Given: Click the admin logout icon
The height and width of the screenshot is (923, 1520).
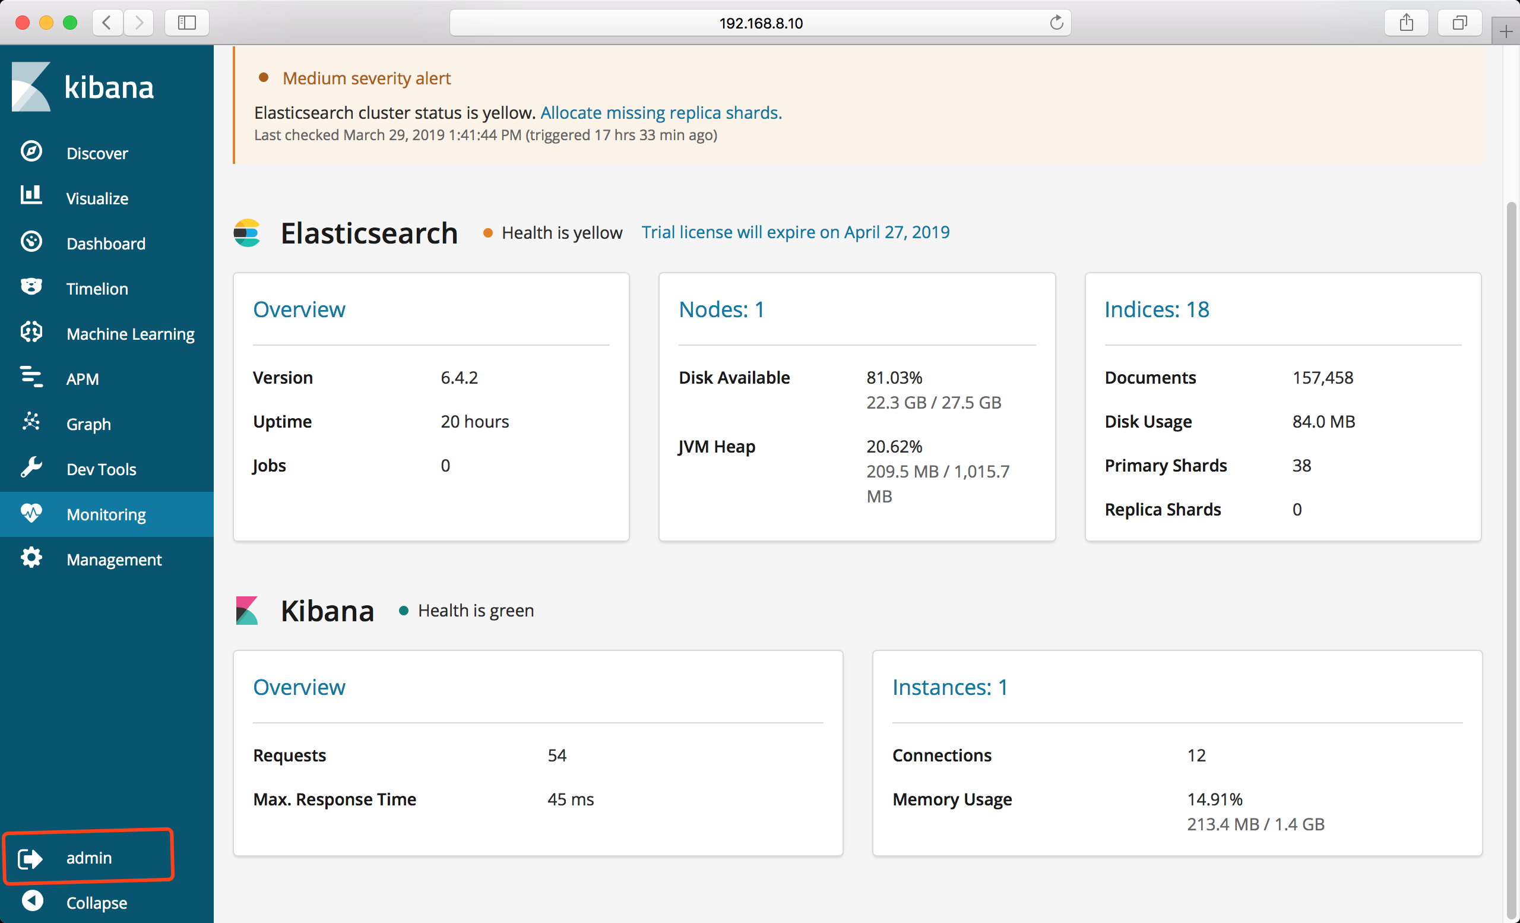Looking at the screenshot, I should pyautogui.click(x=30, y=858).
